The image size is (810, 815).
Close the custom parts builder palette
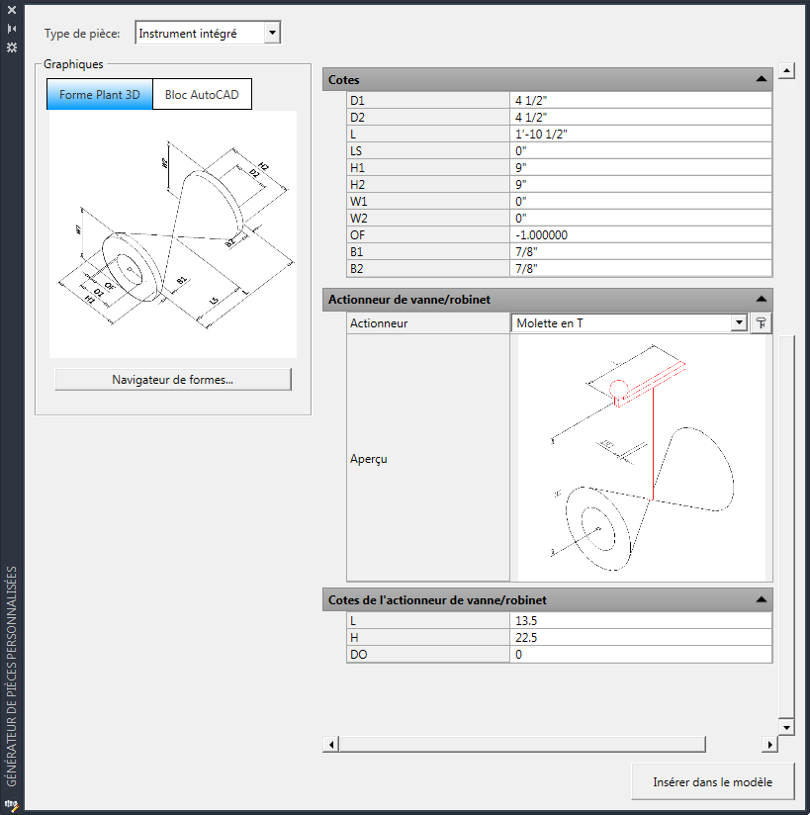(12, 10)
